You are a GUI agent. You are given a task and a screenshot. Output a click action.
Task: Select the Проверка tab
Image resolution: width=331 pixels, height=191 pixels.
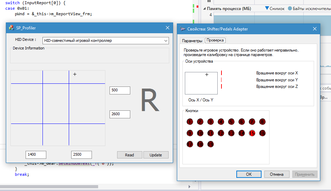tap(215, 40)
